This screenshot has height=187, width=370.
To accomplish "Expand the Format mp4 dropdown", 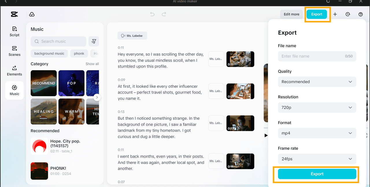I will pyautogui.click(x=317, y=133).
